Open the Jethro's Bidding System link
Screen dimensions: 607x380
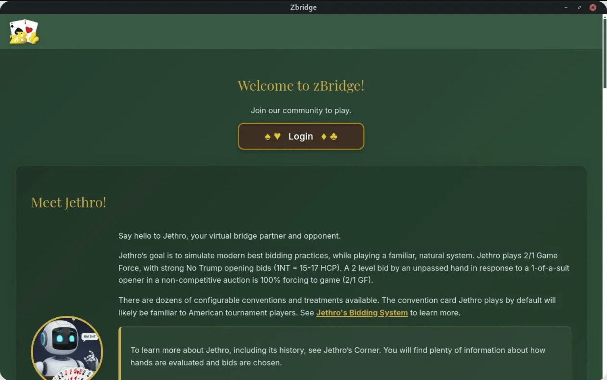click(x=362, y=313)
